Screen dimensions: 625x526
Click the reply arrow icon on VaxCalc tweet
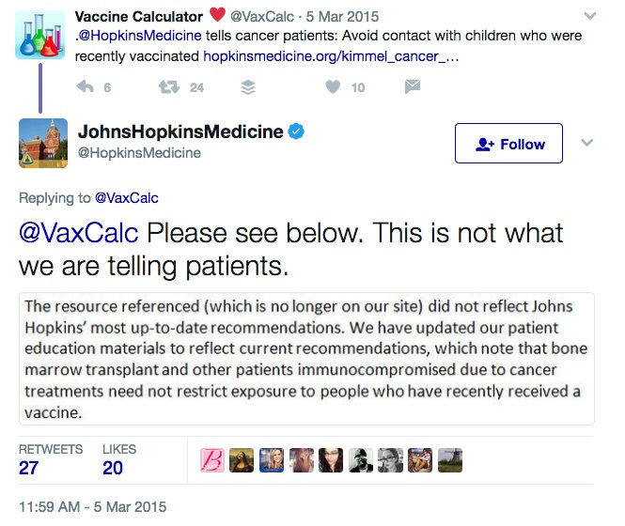point(86,87)
